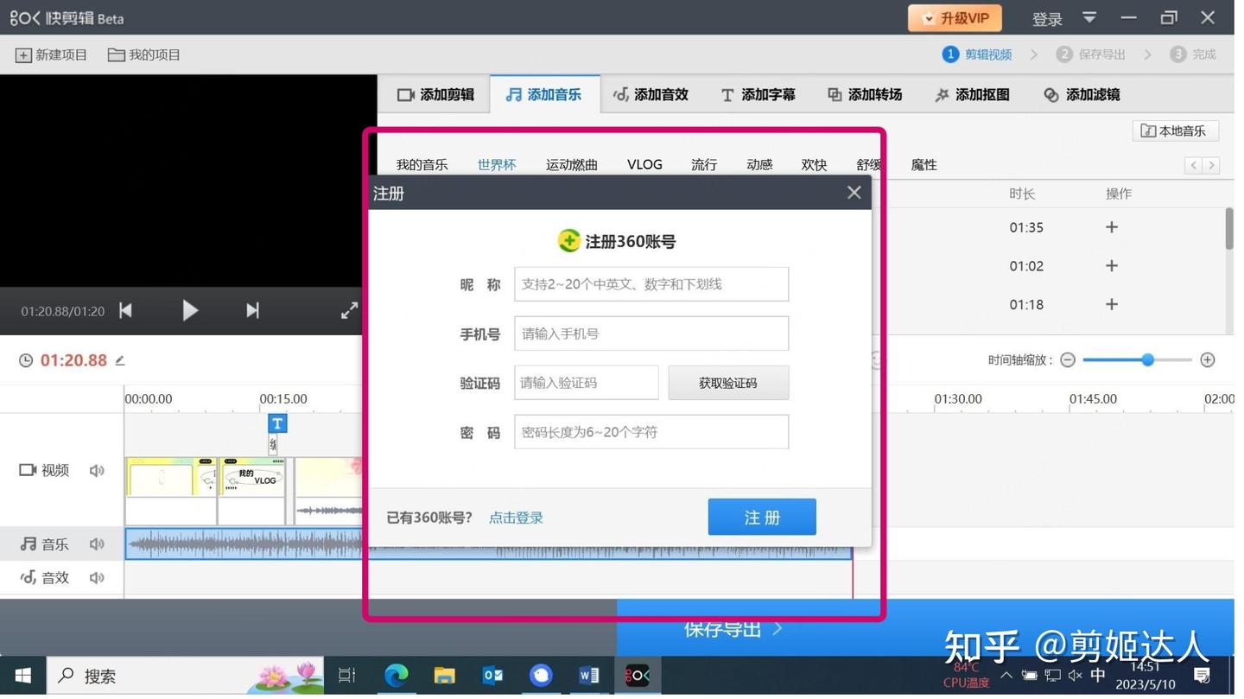The image size is (1244, 699).
Task: Focus the 手机号 phone number field
Action: (651, 334)
